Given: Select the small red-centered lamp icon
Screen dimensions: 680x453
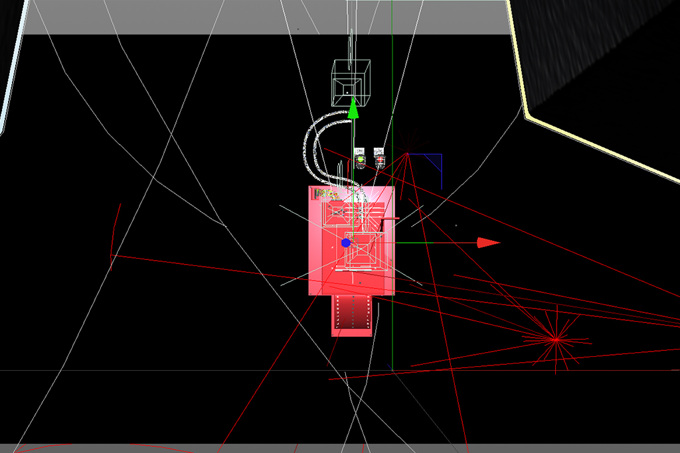Looking at the screenshot, I should (x=379, y=158).
